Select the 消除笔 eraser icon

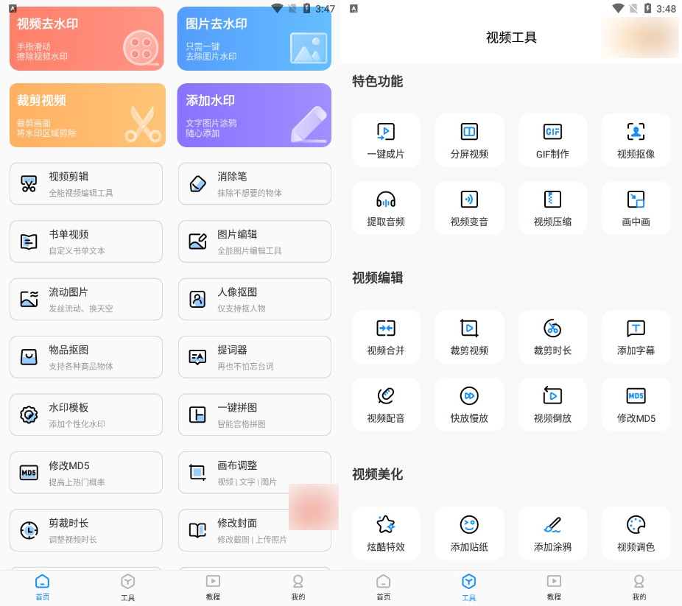(x=197, y=184)
